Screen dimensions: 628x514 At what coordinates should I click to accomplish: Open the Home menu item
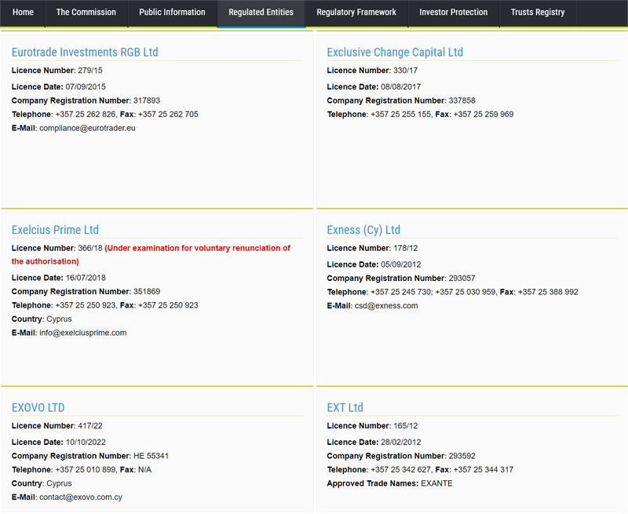tap(23, 13)
